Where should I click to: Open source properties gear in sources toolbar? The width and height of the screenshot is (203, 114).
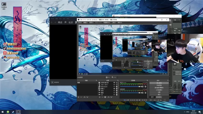[105, 97]
